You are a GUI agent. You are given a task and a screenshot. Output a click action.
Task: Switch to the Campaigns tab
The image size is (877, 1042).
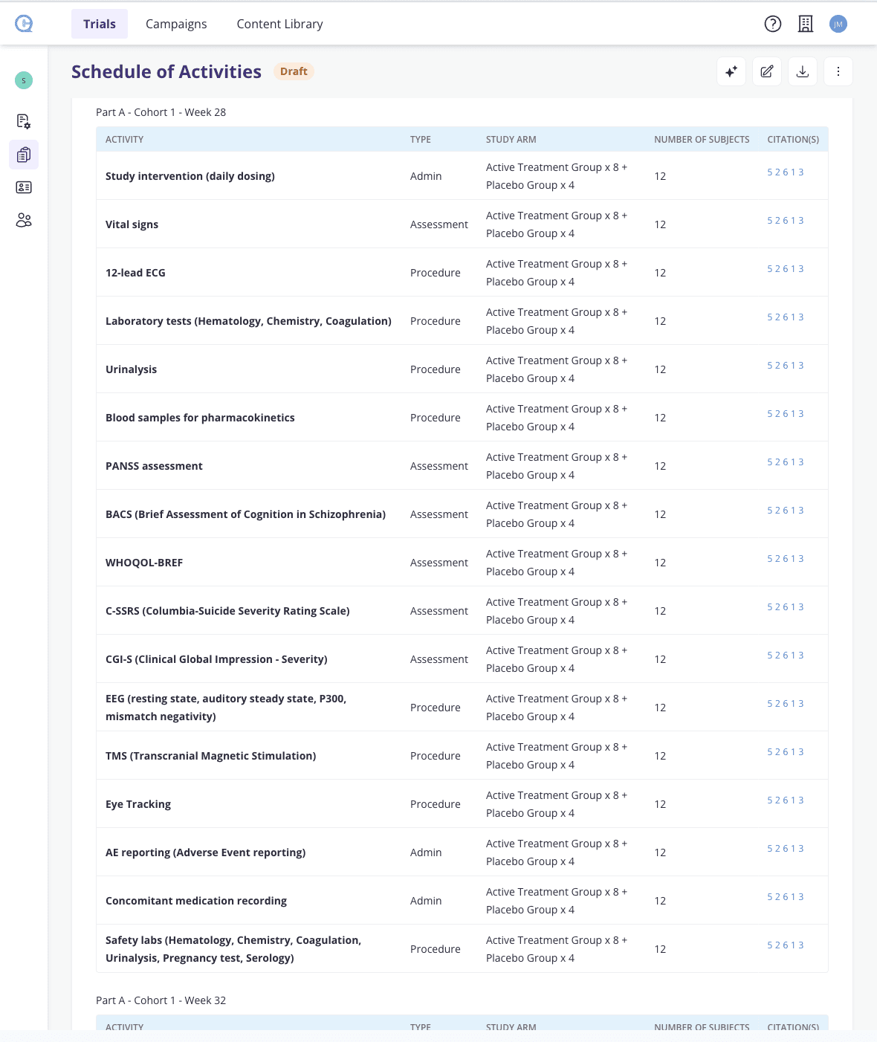click(x=175, y=24)
